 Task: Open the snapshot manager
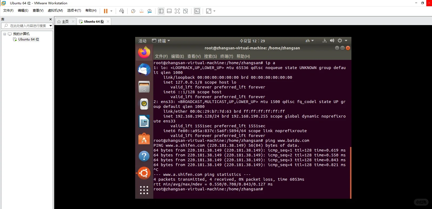[149, 11]
